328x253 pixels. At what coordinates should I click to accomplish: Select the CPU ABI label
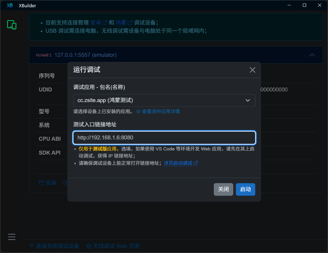(50, 139)
